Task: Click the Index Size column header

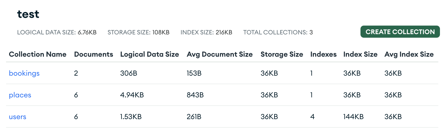Action: [x=360, y=54]
